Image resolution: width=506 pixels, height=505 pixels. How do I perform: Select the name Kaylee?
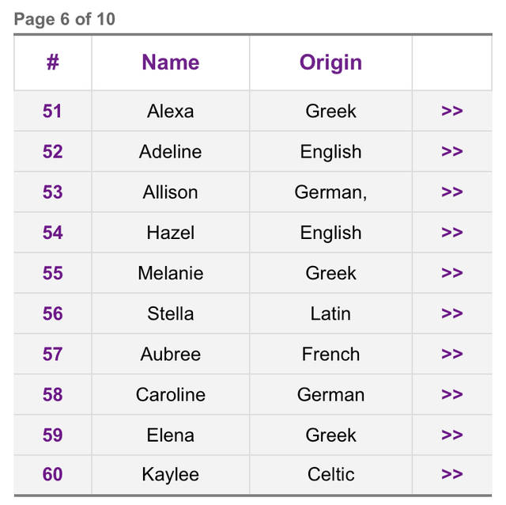pos(171,475)
